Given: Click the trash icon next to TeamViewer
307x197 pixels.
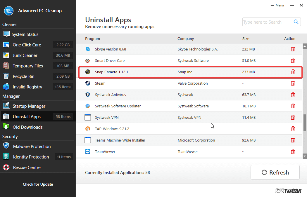Looking at the screenshot, I should click(293, 151).
